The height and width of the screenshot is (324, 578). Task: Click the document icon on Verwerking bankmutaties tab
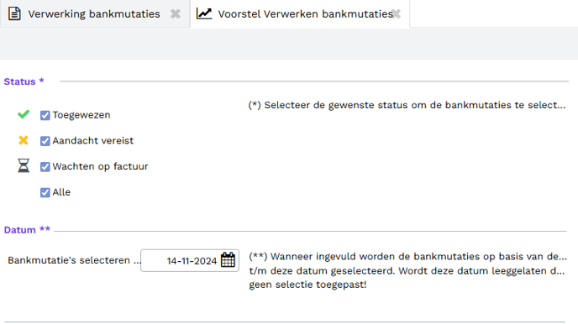pos(14,14)
